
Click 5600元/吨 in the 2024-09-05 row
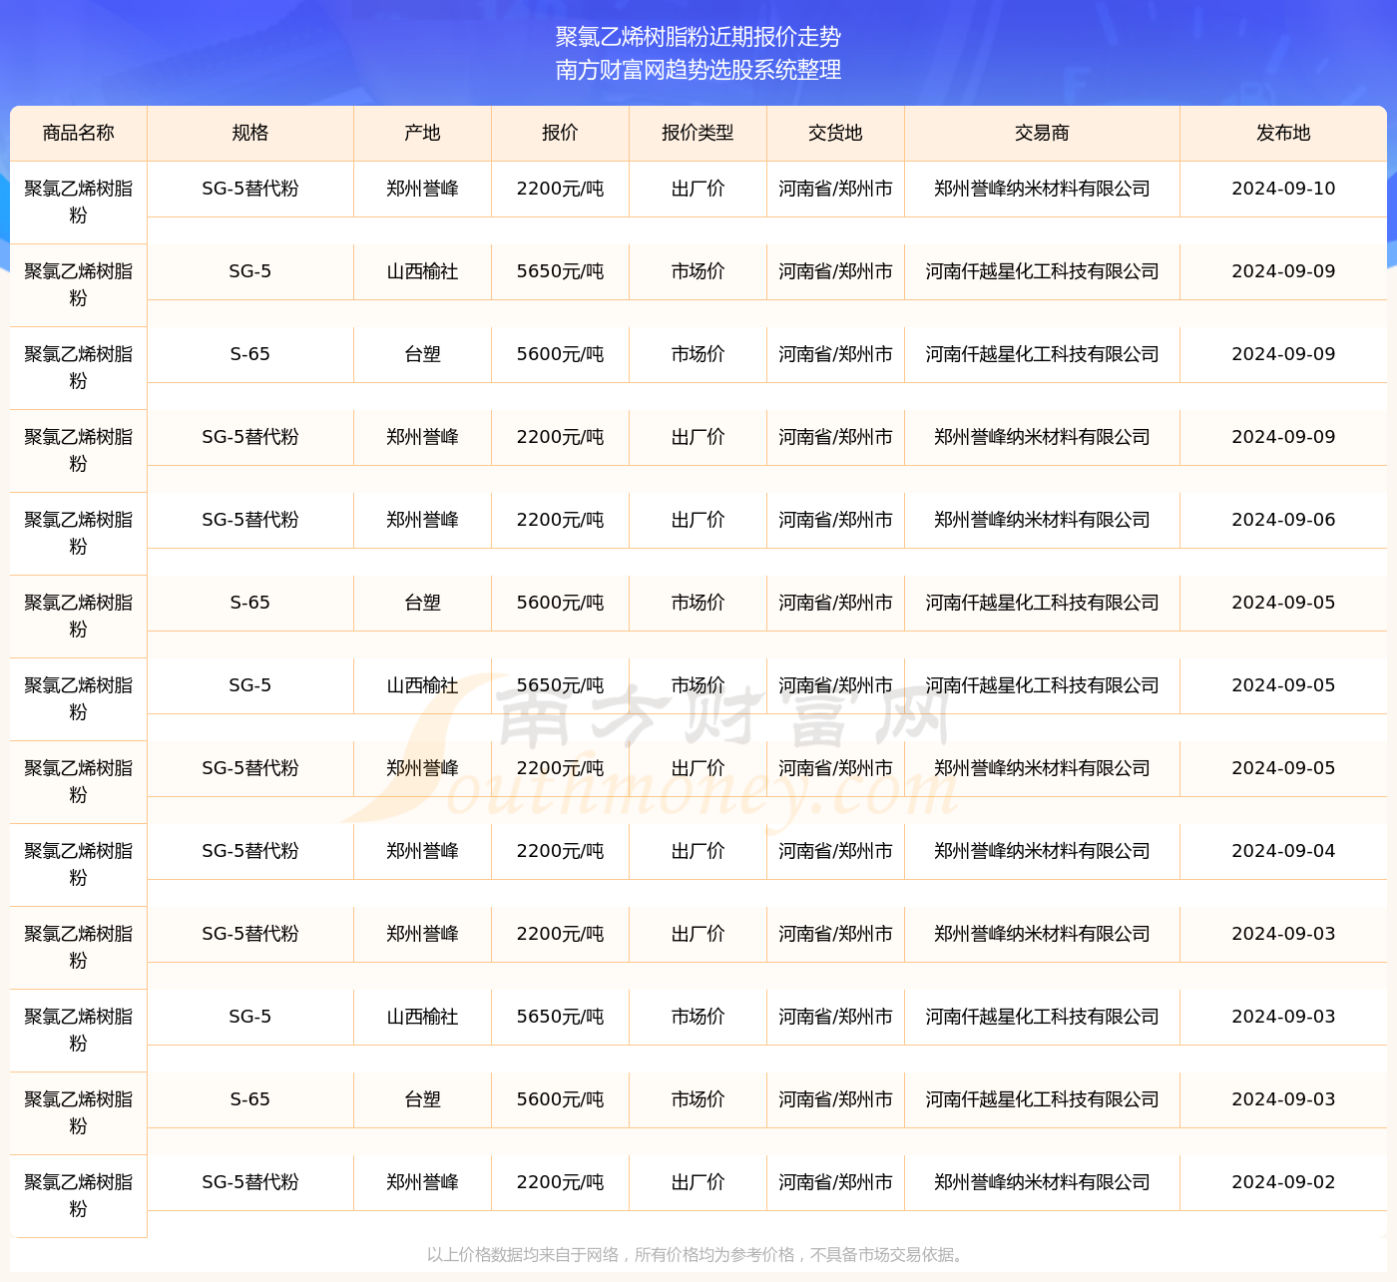click(560, 603)
